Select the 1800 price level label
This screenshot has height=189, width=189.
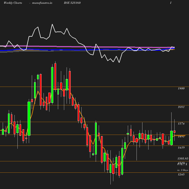(x=181, y=88)
